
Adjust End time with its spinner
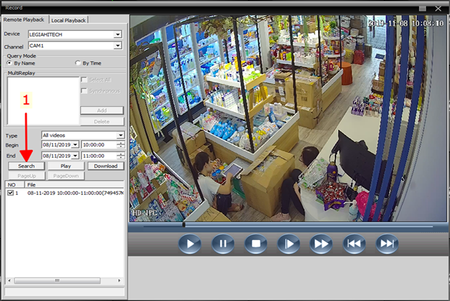(121, 155)
